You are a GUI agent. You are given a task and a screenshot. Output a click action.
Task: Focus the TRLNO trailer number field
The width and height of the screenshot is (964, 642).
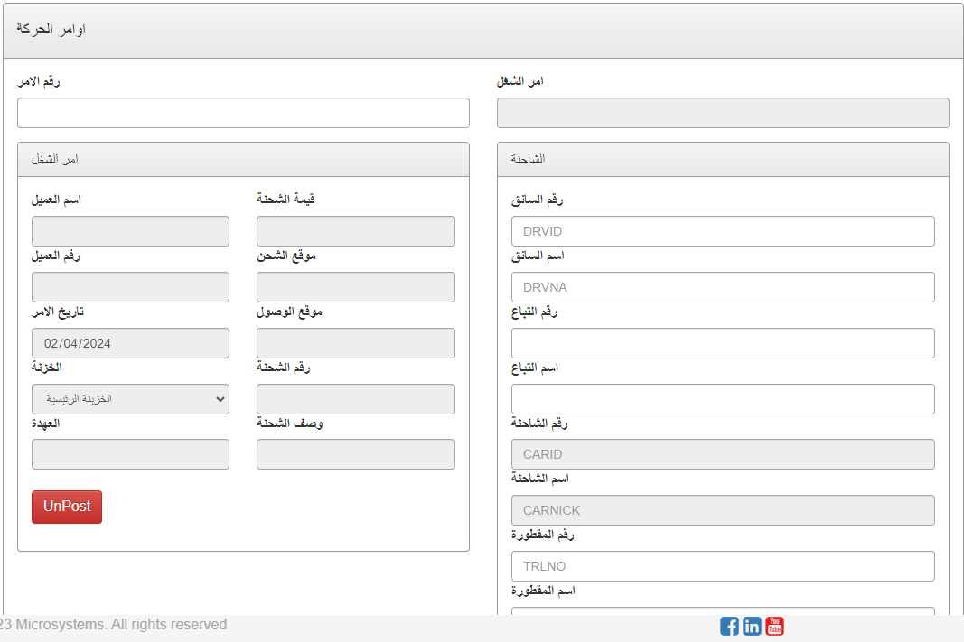tap(723, 566)
